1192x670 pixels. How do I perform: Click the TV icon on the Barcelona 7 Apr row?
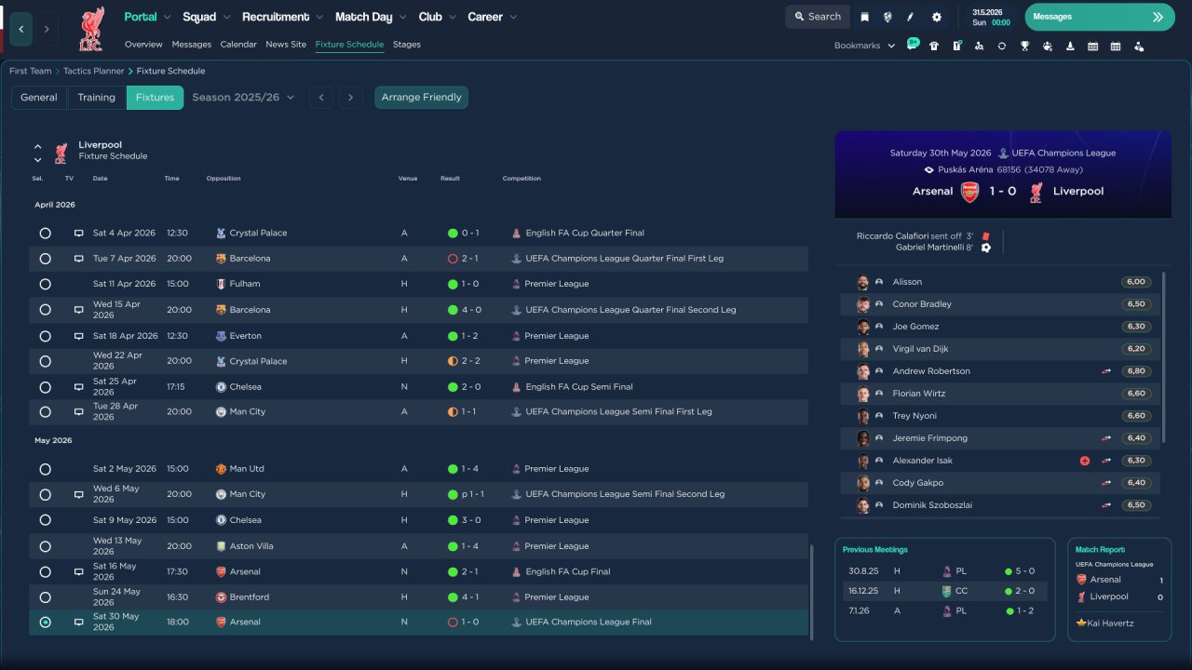(x=79, y=259)
